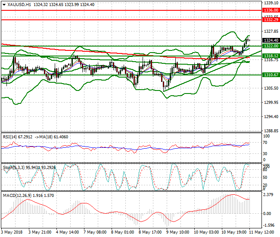This screenshot has width=280, height=237.
Task: Select the 1336.00 red price level label
Action: click(x=271, y=10)
